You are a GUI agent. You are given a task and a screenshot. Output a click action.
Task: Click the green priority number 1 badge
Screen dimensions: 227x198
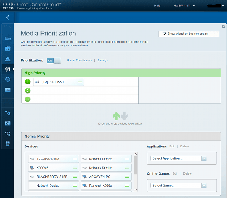(x=28, y=82)
